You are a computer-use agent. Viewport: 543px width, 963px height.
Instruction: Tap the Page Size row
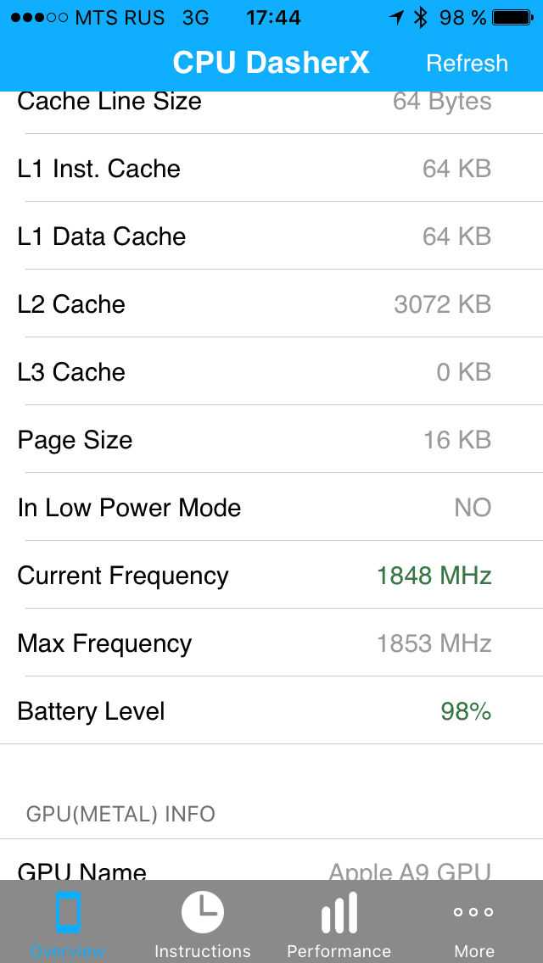coord(271,440)
